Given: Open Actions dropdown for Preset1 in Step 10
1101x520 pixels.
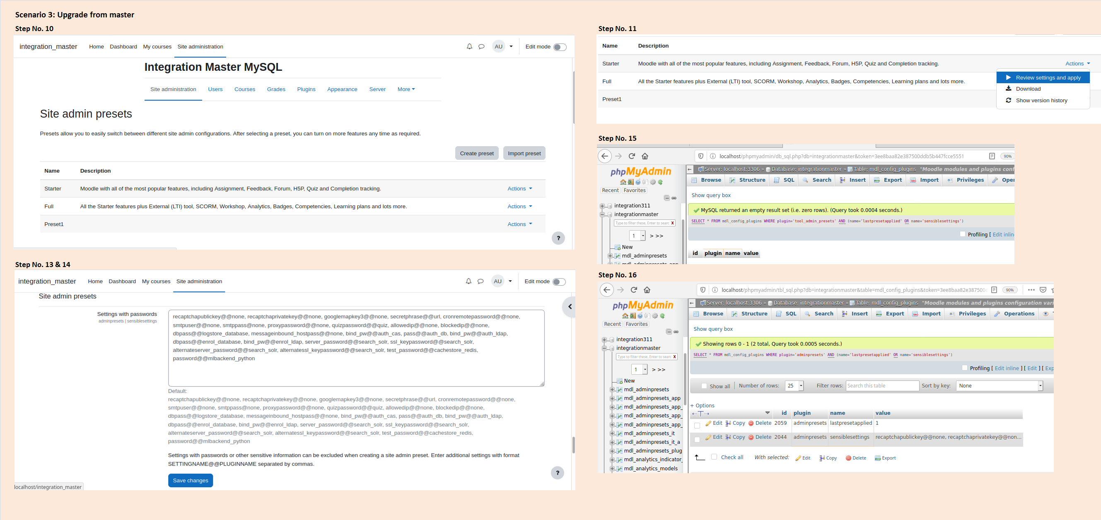Looking at the screenshot, I should (520, 224).
